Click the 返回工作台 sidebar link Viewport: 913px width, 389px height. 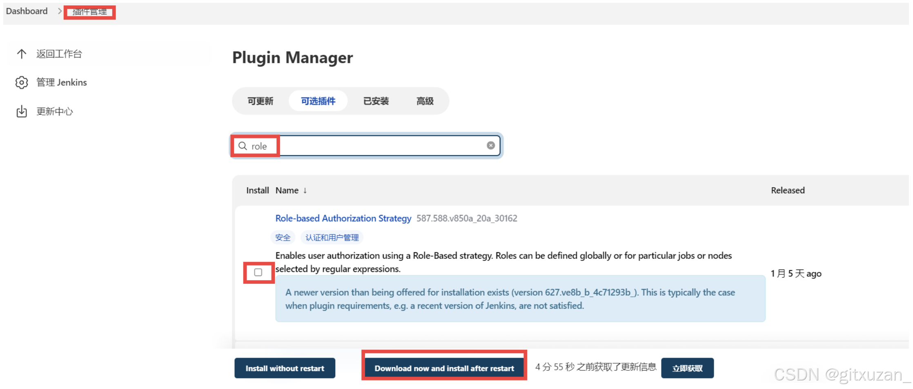click(59, 54)
